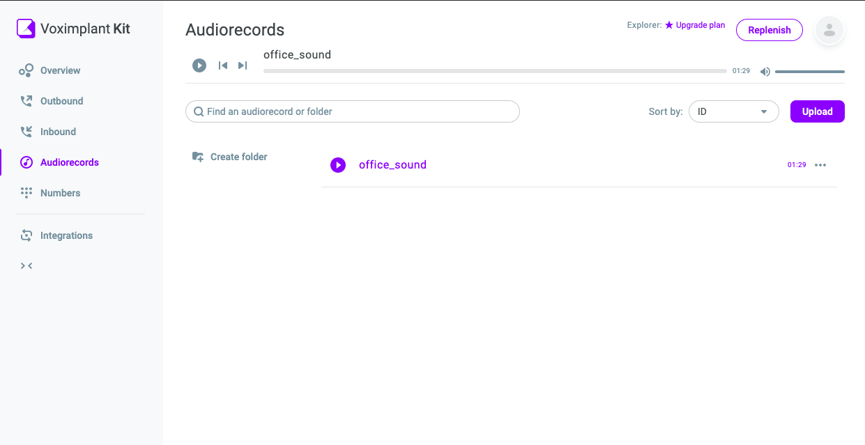Click the Create folder icon

tap(198, 157)
